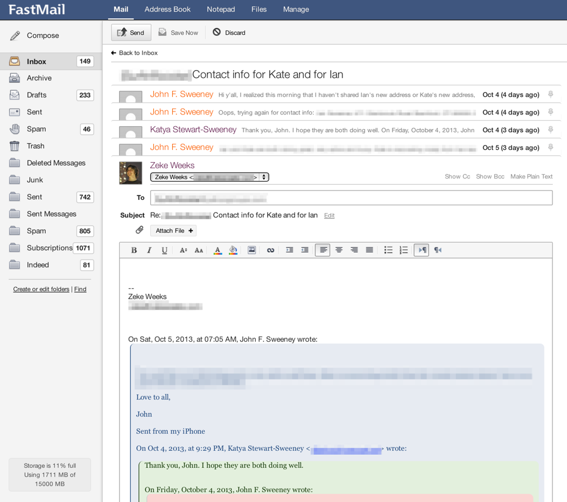Edit the subject line

point(329,216)
